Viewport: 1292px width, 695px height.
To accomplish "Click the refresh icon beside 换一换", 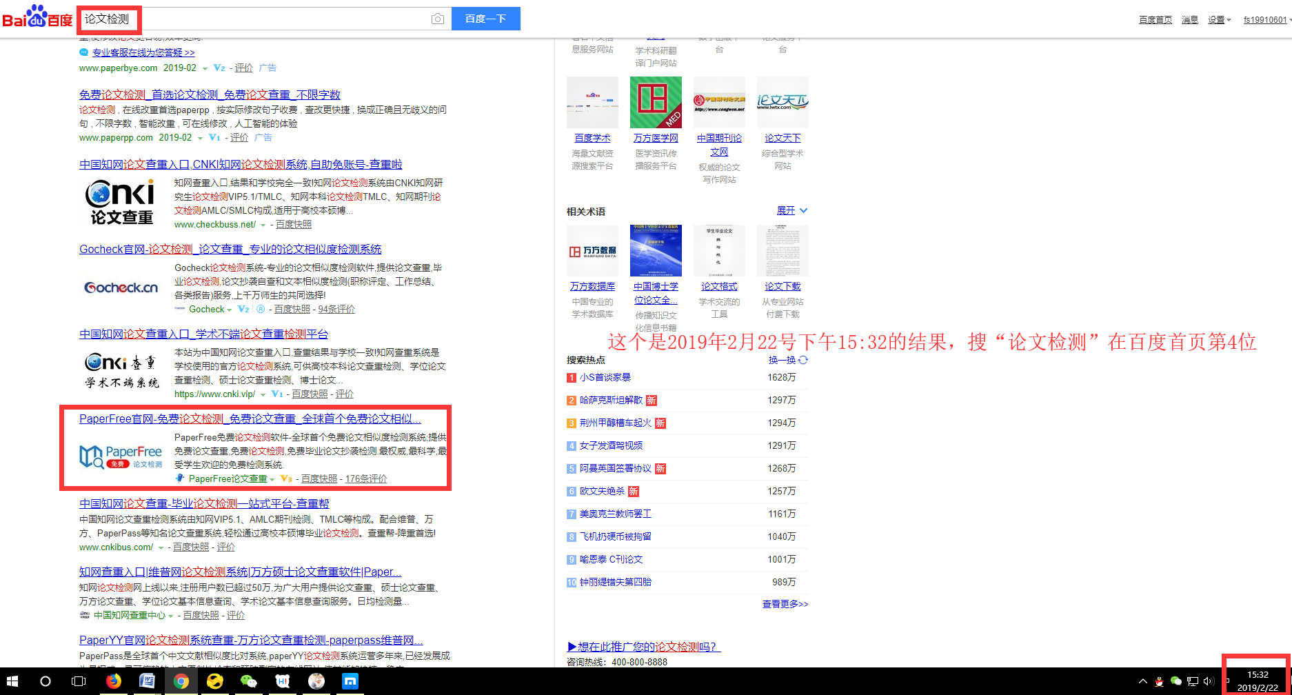I will tap(803, 360).
